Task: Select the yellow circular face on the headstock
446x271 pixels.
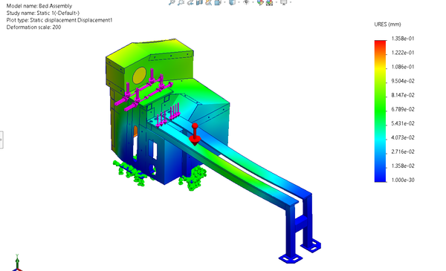Action: coord(140,75)
